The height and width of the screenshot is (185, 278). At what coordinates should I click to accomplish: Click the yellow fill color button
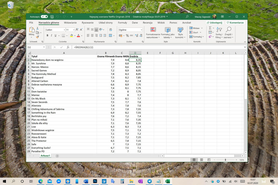click(x=71, y=36)
